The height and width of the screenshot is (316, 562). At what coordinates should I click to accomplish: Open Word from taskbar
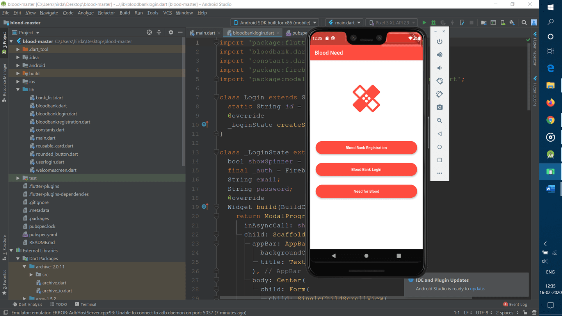click(551, 189)
